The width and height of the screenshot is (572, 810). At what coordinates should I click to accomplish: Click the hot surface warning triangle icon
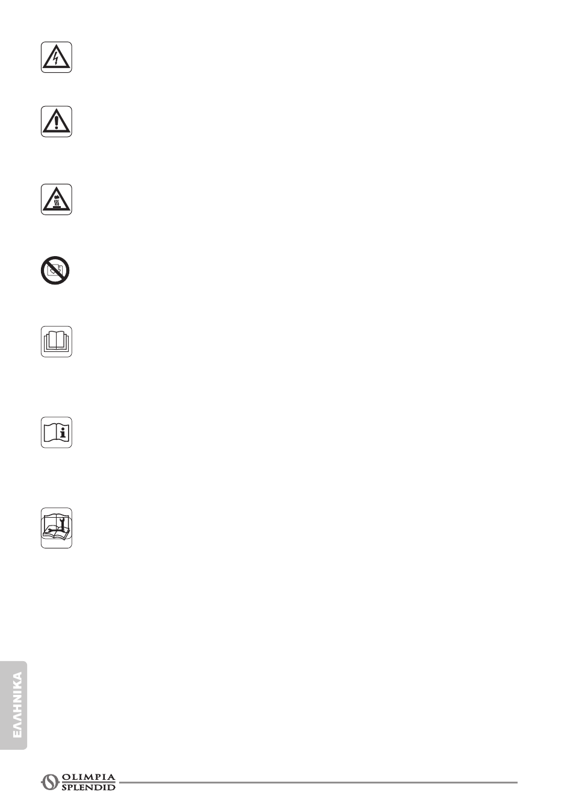tap(57, 199)
